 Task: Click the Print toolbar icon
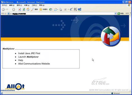[x=60, y=9]
